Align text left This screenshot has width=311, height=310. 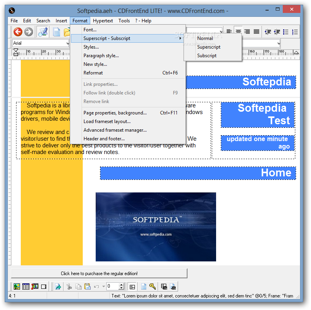(229, 31)
